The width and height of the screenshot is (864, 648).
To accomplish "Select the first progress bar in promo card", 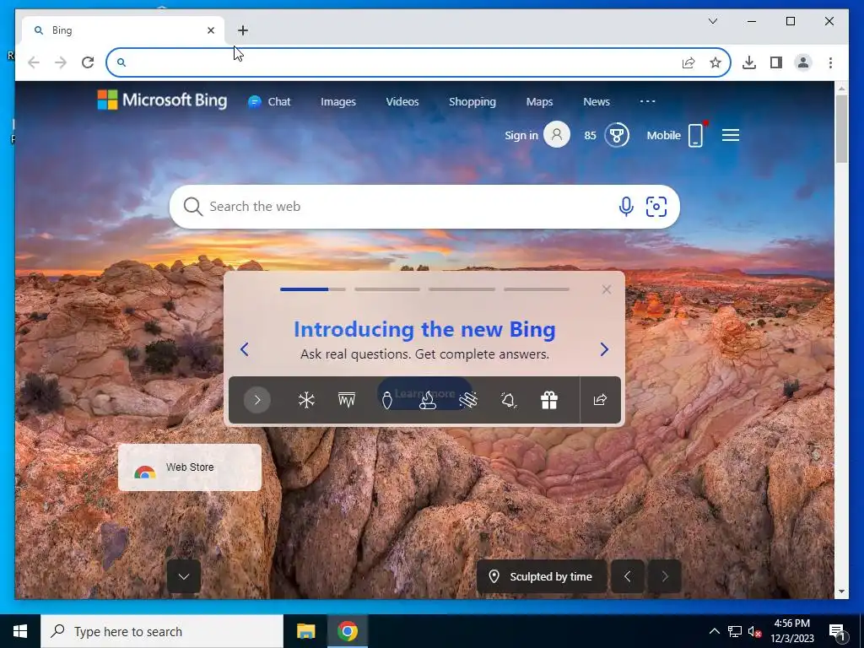I will (x=312, y=289).
